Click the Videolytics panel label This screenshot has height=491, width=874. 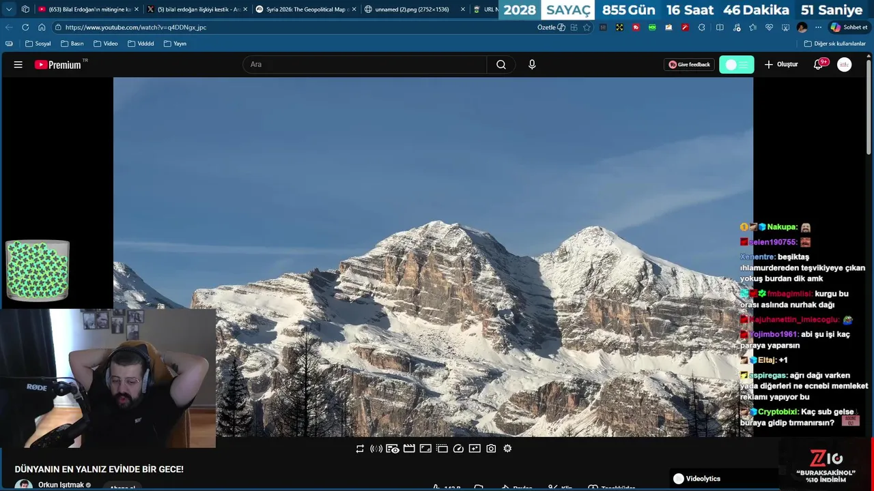(703, 479)
